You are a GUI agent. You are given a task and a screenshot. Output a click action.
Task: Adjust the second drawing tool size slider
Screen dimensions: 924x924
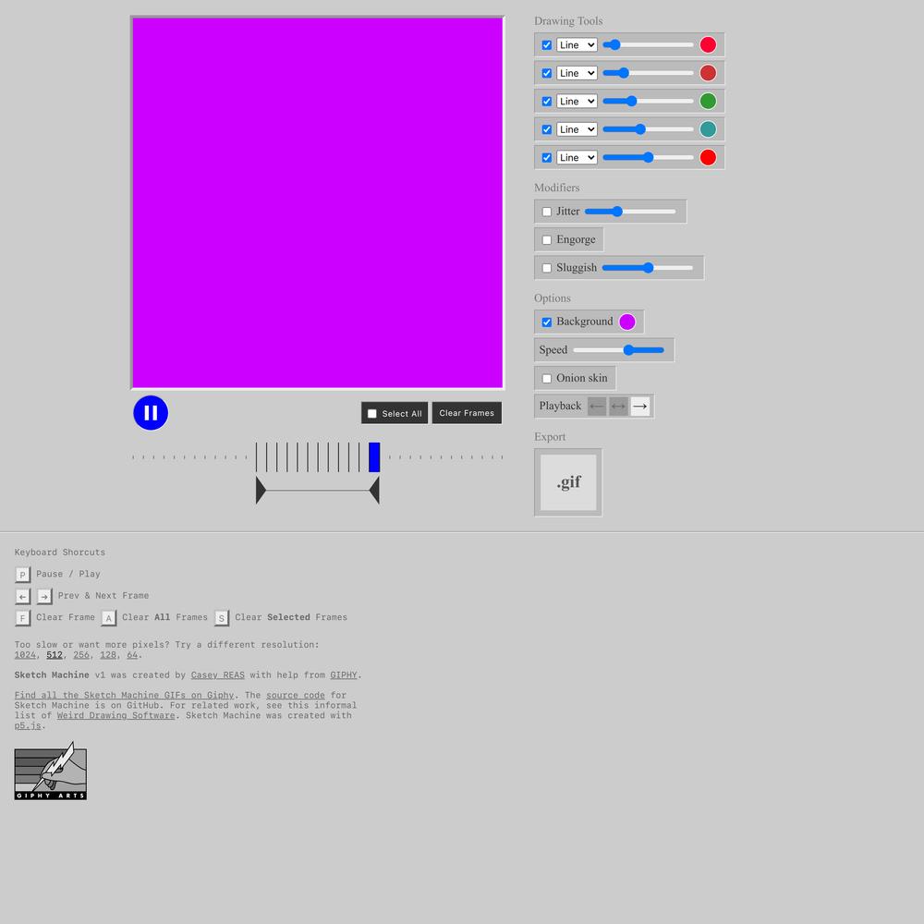coord(648,73)
